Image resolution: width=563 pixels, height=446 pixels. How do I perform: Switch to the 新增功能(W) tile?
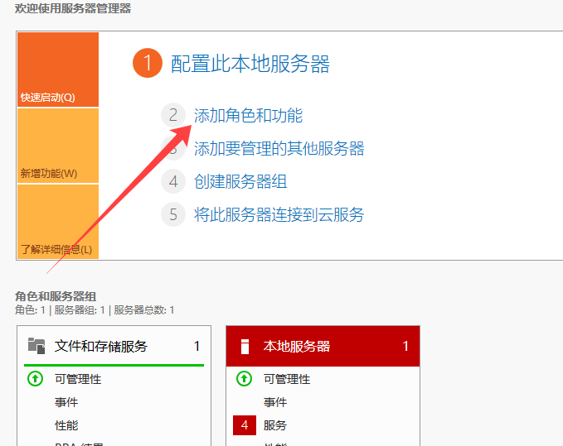click(x=57, y=146)
